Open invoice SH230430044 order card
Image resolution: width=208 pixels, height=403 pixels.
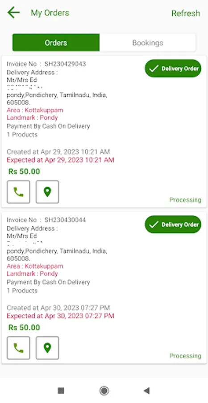point(104,287)
